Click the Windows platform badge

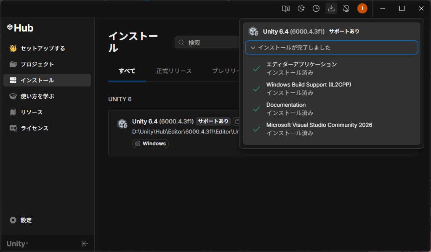[150, 144]
